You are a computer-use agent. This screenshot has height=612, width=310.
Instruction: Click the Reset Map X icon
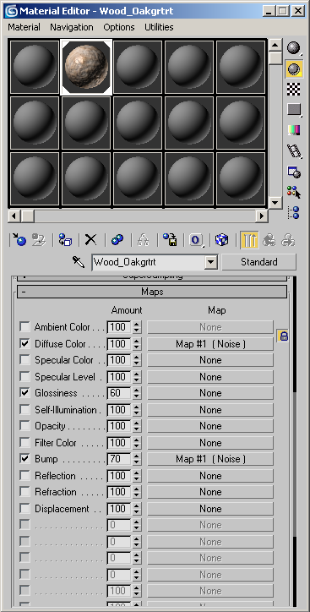tap(91, 240)
